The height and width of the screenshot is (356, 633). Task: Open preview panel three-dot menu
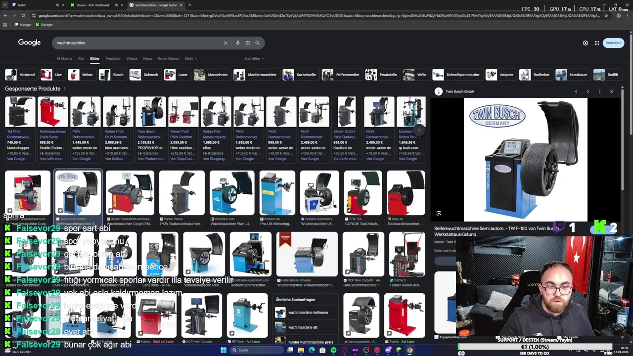[x=599, y=91]
